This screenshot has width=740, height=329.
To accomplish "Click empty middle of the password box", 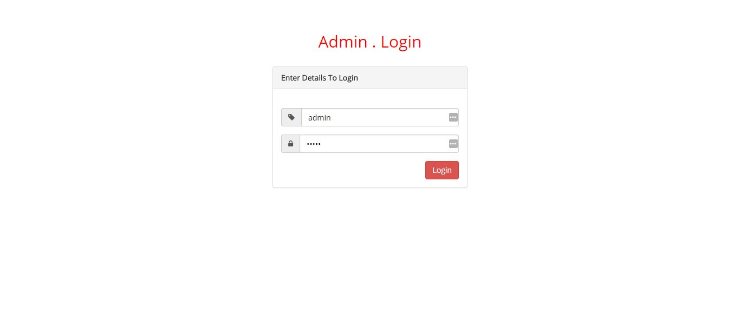I will coord(385,144).
